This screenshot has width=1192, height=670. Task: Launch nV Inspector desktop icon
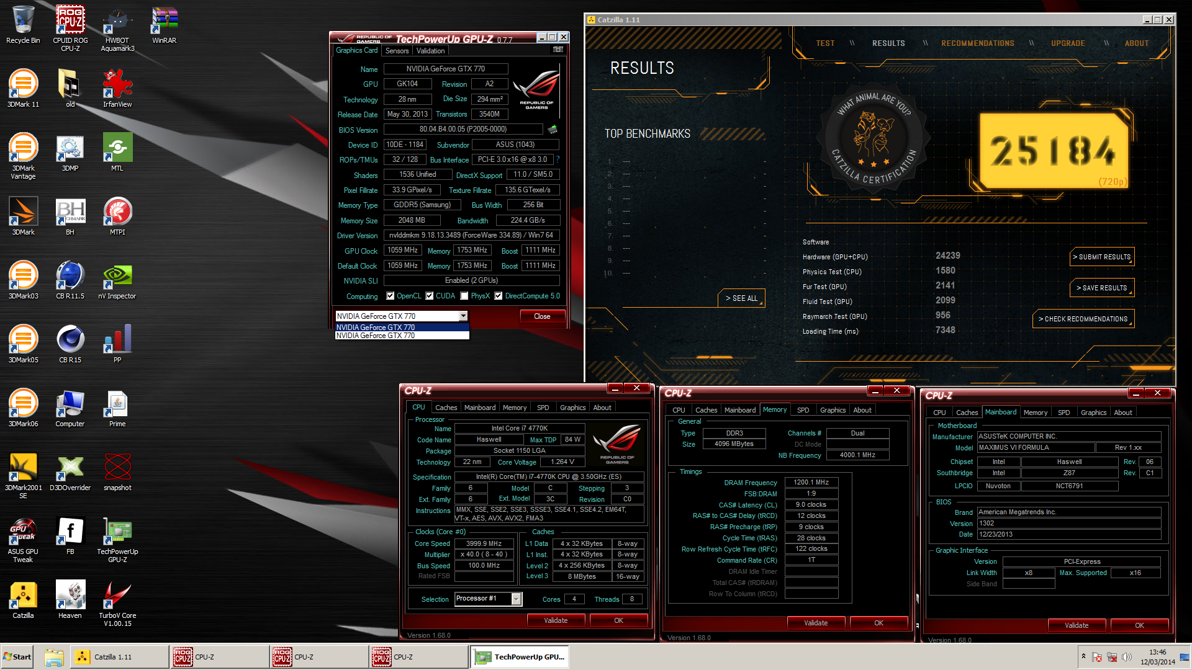[x=117, y=280]
